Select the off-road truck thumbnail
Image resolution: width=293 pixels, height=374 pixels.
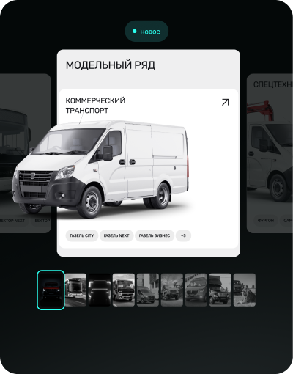point(172,290)
